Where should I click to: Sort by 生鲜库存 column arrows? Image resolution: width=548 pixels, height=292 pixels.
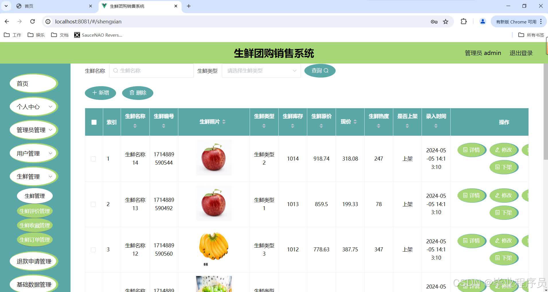click(293, 126)
